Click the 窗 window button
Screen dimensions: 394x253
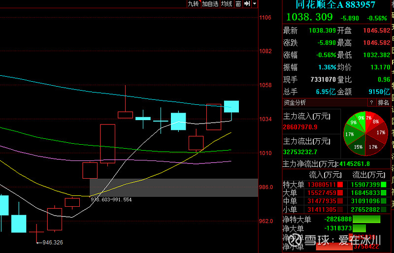coord(238,4)
